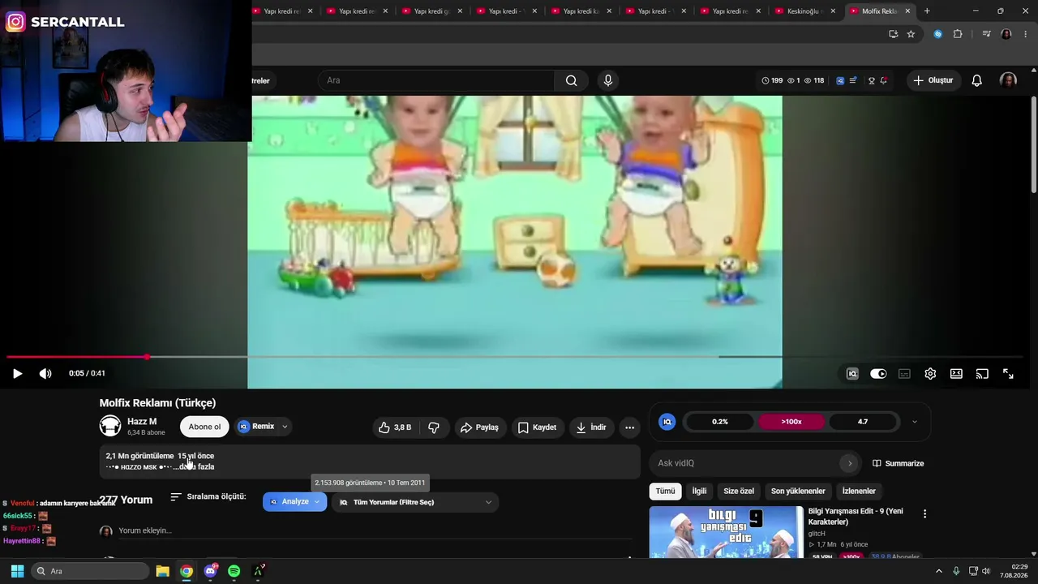
Task: Click the vidIQ >100x score pill
Action: pyautogui.click(x=791, y=422)
